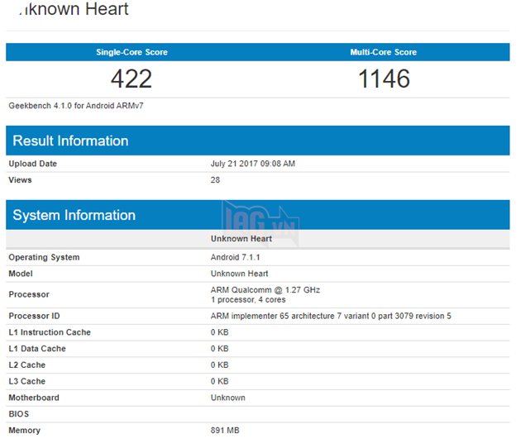Click the BIOS row label
The image size is (521, 448).
pyautogui.click(x=18, y=414)
